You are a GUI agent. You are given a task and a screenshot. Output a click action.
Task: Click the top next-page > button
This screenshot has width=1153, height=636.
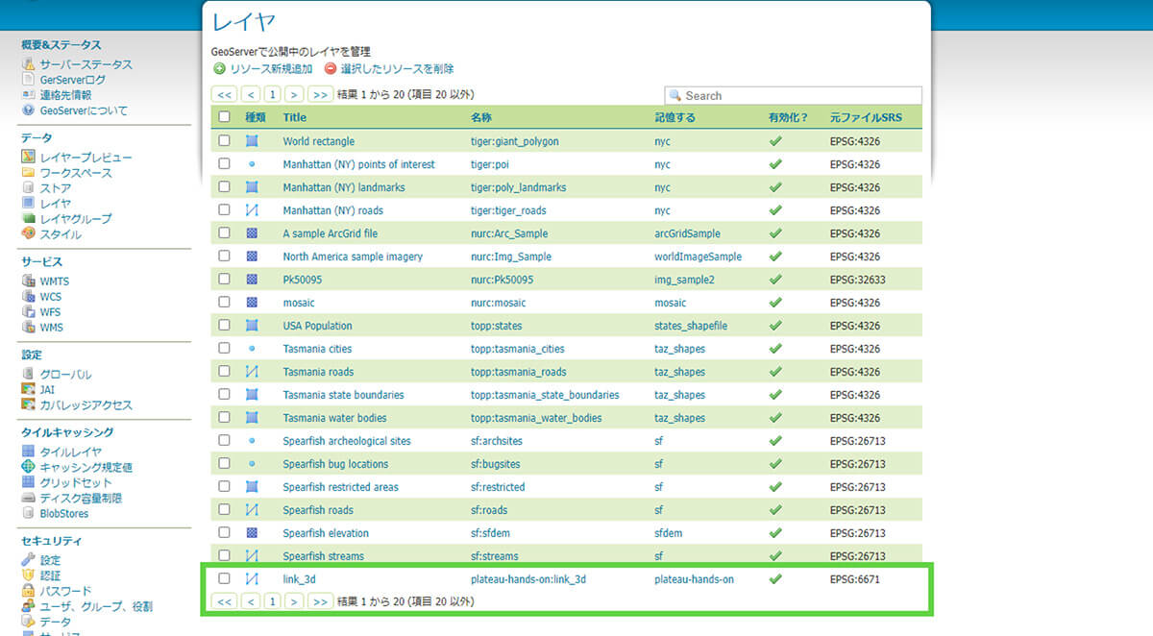[x=295, y=94]
